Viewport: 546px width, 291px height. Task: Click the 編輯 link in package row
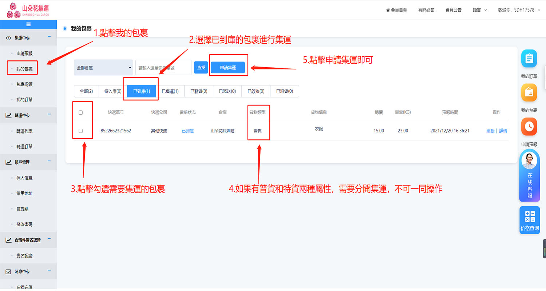coord(490,131)
